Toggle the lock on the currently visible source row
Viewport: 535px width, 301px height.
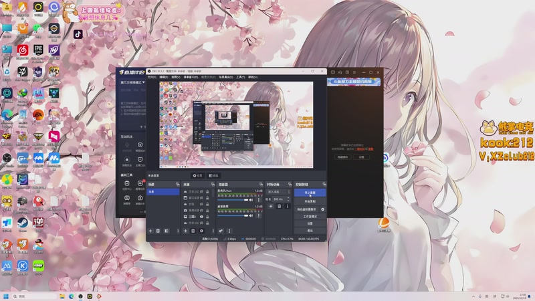point(207,217)
